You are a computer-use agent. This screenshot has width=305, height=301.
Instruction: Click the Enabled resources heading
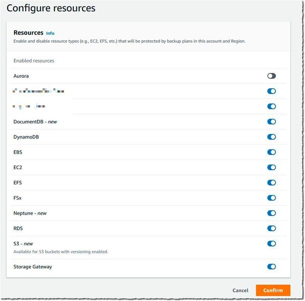34,61
